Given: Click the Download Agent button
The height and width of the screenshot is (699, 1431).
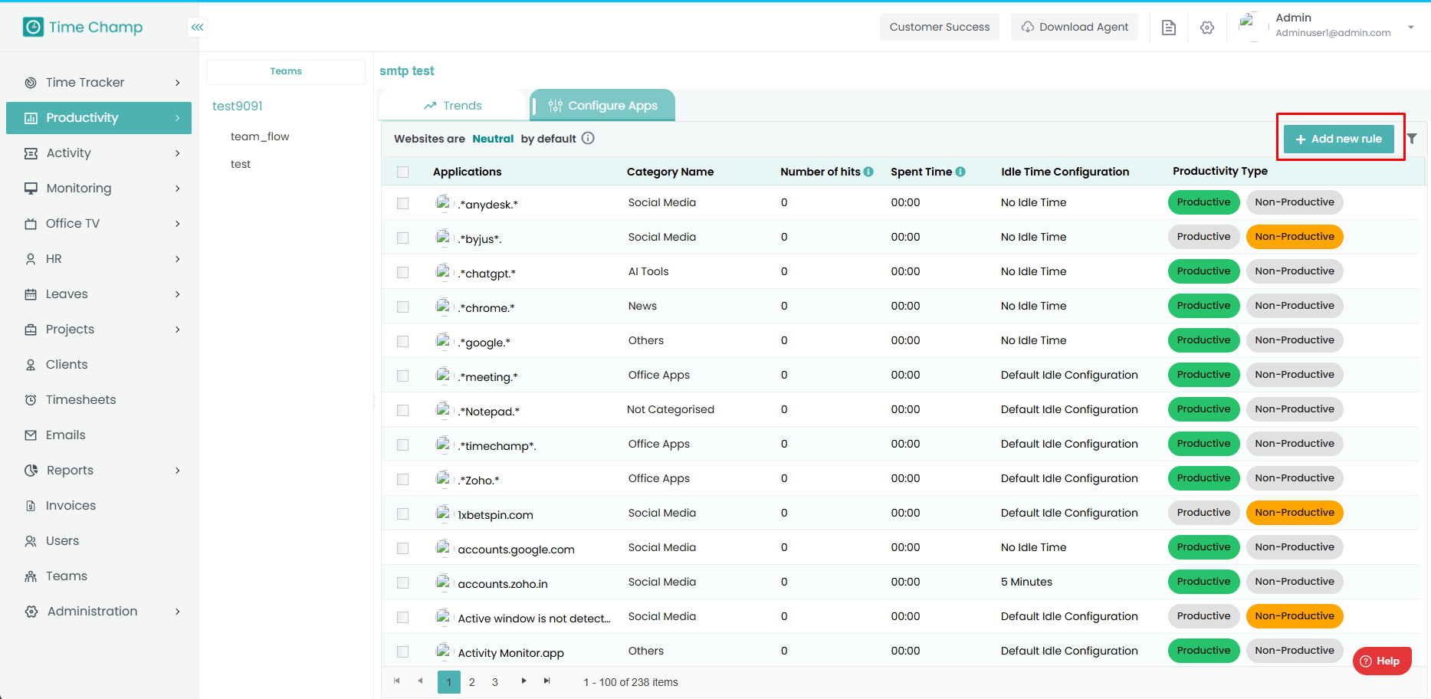Looking at the screenshot, I should pyautogui.click(x=1074, y=27).
